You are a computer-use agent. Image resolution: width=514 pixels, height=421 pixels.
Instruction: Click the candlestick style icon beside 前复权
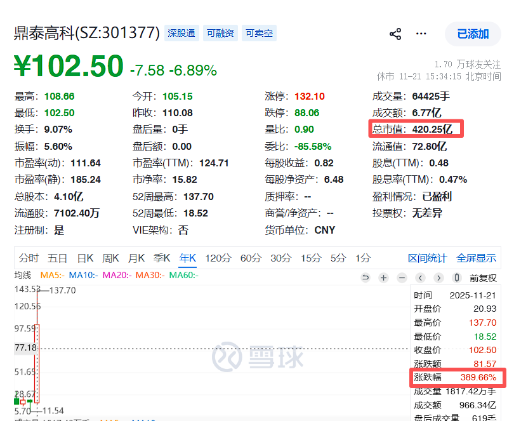click(x=457, y=278)
